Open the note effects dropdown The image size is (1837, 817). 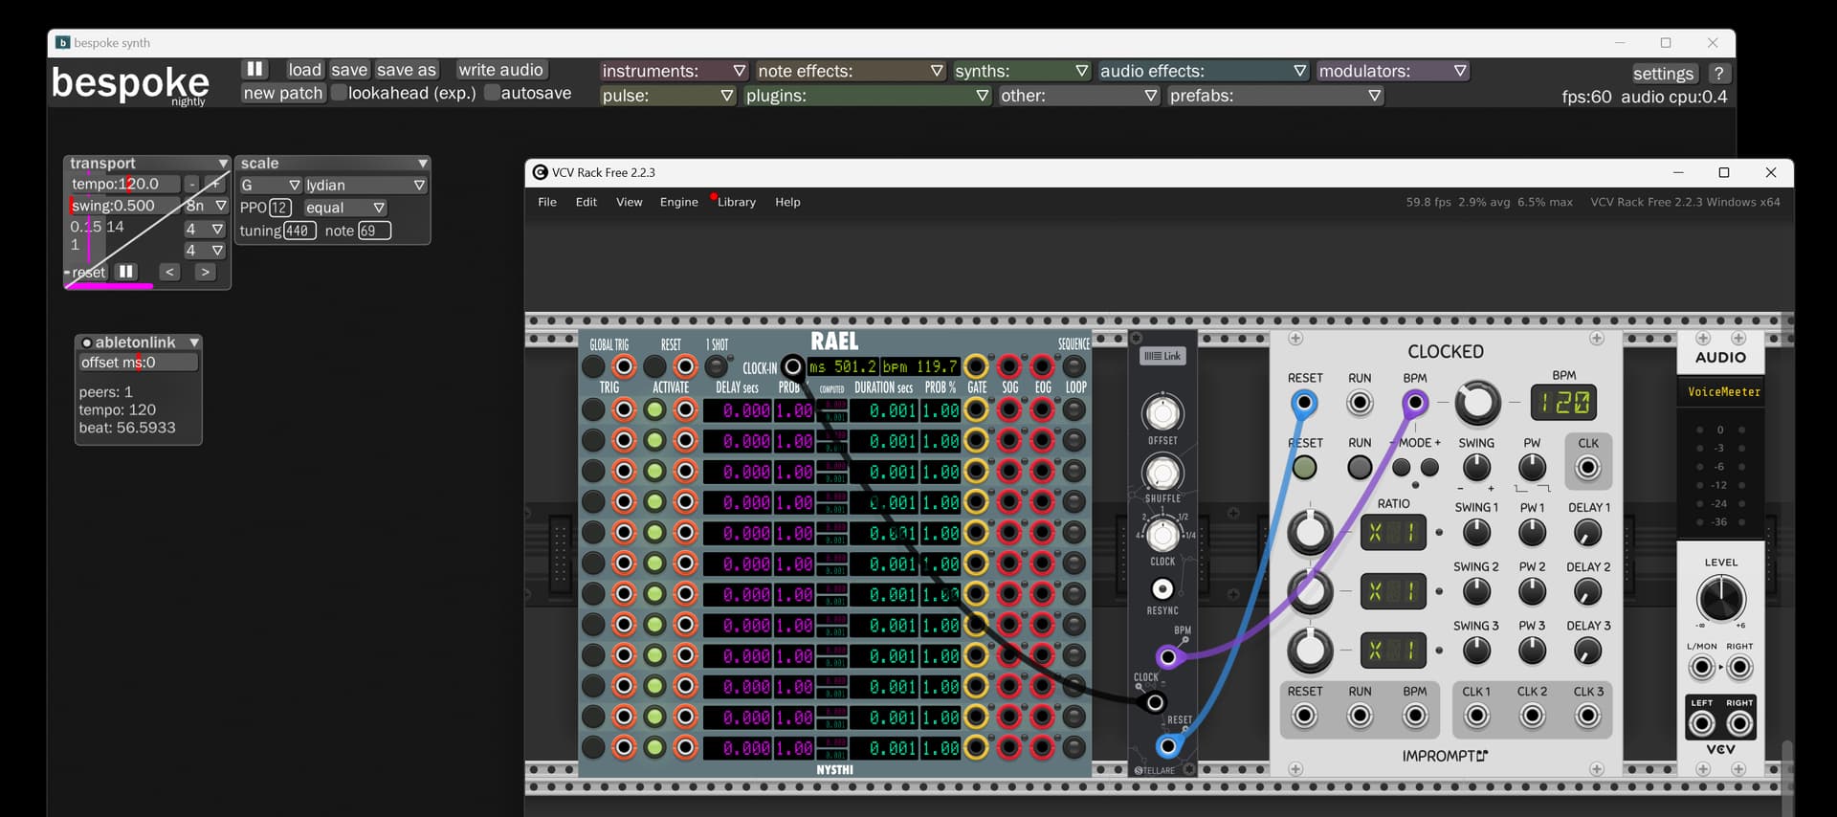tap(851, 71)
